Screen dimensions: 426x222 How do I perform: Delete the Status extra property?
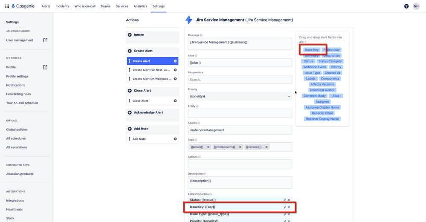(289, 200)
